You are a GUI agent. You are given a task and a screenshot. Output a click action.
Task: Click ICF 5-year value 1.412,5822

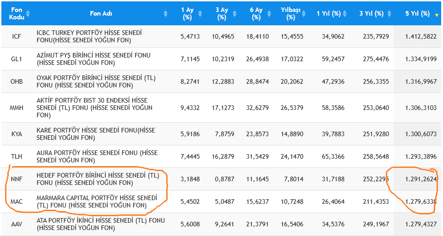(x=421, y=36)
